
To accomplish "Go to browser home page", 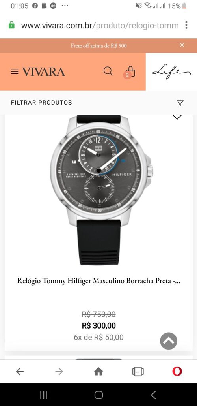I will [98, 372].
